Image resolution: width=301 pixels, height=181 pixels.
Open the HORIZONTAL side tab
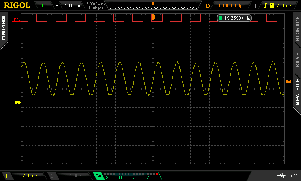pos(4,30)
